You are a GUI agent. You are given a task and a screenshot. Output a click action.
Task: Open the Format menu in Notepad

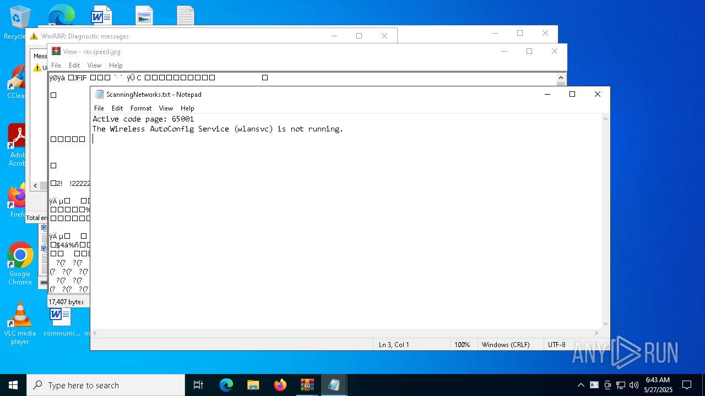coord(141,108)
